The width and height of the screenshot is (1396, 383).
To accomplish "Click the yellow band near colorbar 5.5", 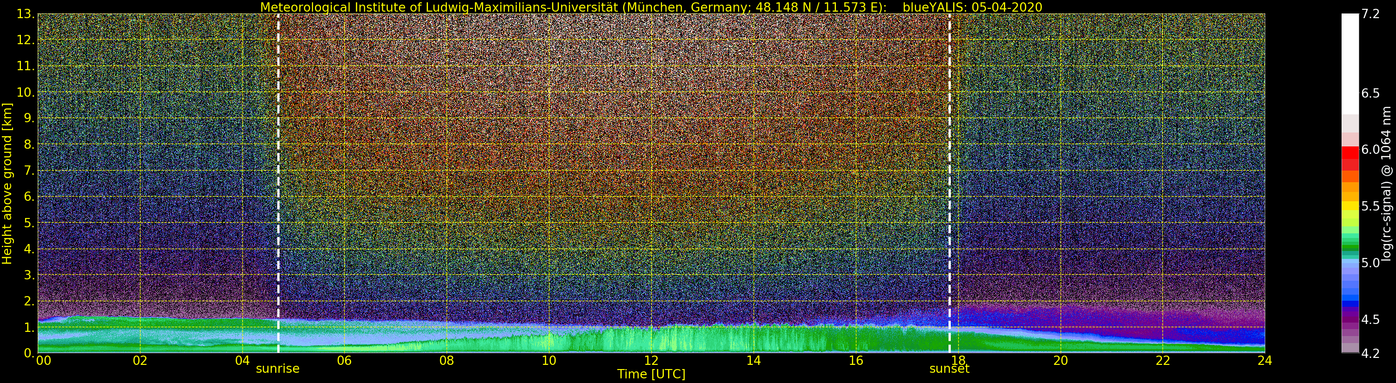I will tap(1350, 206).
